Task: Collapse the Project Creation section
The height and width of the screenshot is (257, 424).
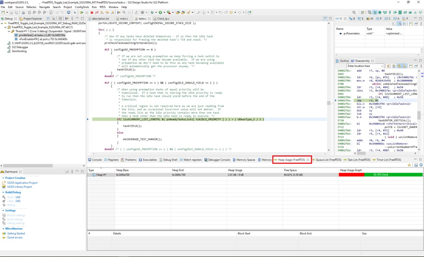Action: point(3,178)
